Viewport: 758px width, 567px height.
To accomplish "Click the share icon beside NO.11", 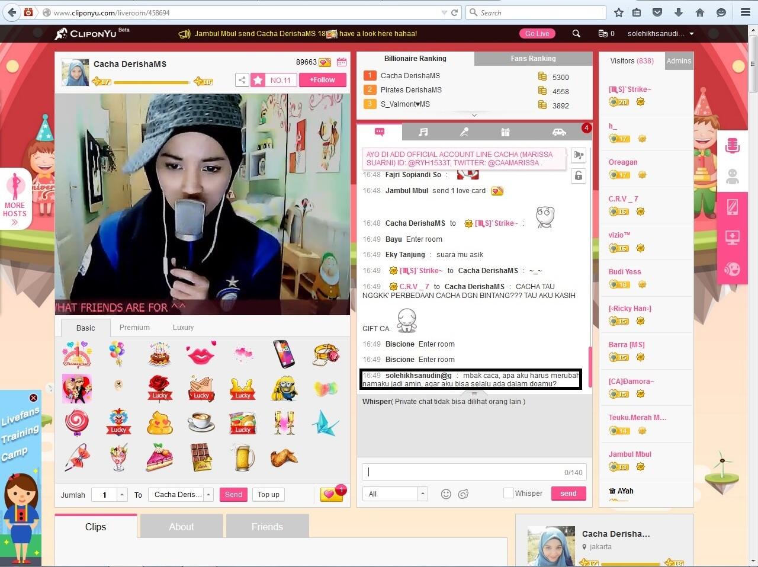I will (x=242, y=80).
